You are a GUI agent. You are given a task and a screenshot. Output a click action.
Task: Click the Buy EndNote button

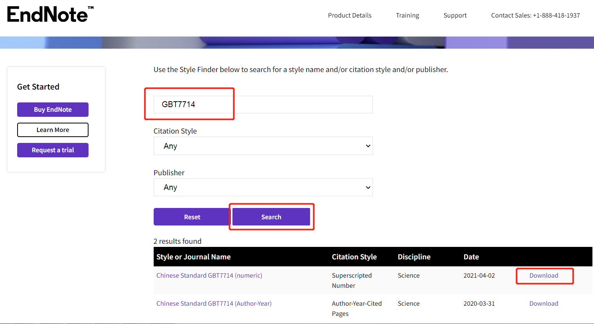pos(53,109)
